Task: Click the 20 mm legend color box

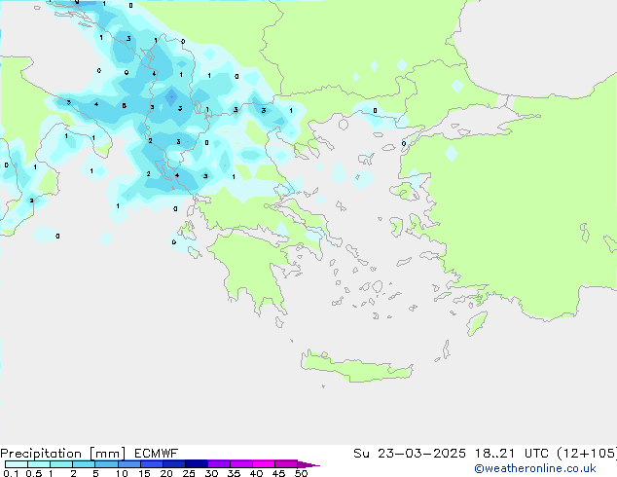Action: click(x=174, y=464)
